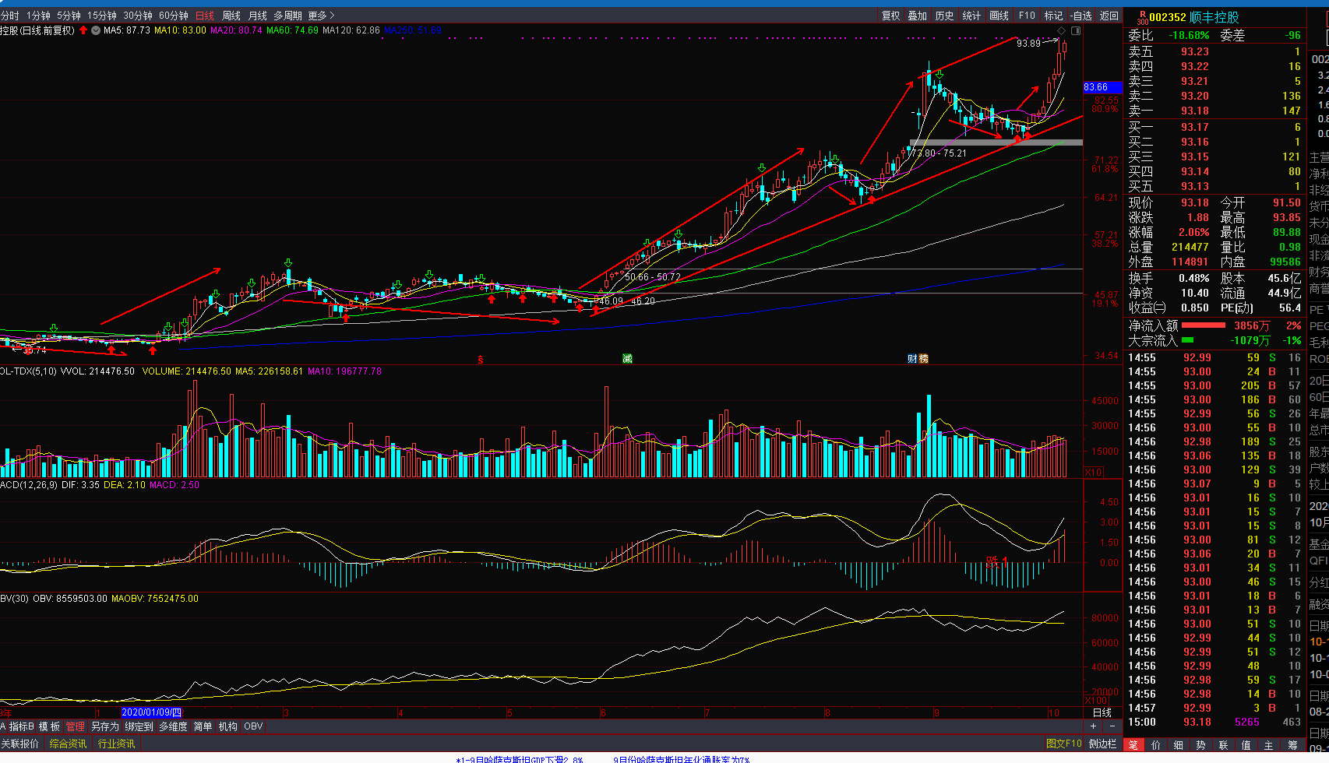
Task: Open F10 company information
Action: pos(1027,16)
